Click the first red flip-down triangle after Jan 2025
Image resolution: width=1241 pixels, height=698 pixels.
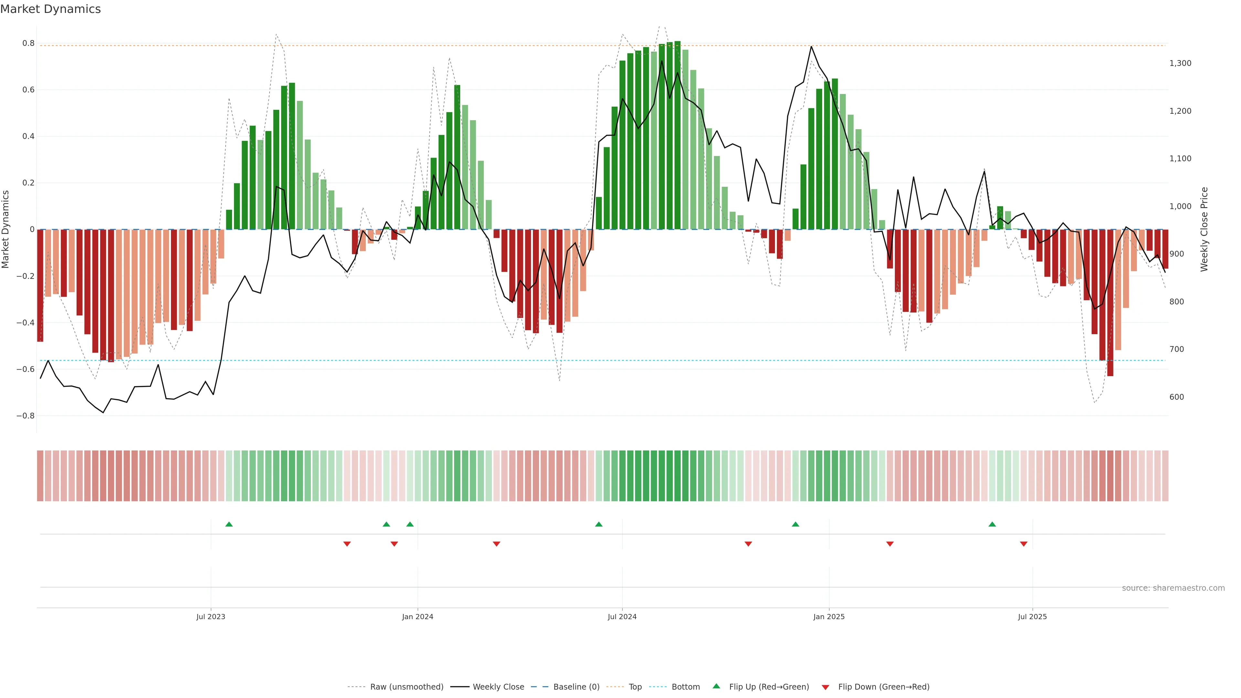890,544
